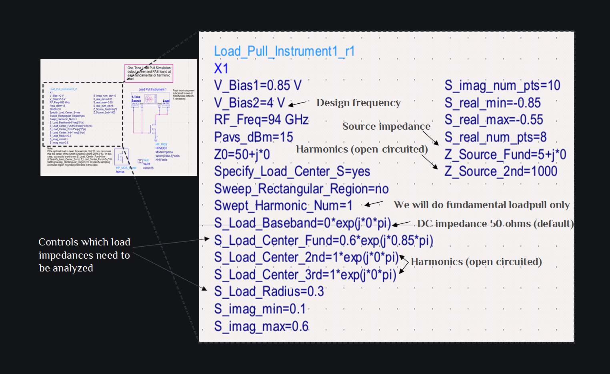Viewport: 610px width, 374px height.
Task: Select 'S_Load_Baseband=0*exp(j*0*pi)' in enlarged view
Action: click(302, 223)
